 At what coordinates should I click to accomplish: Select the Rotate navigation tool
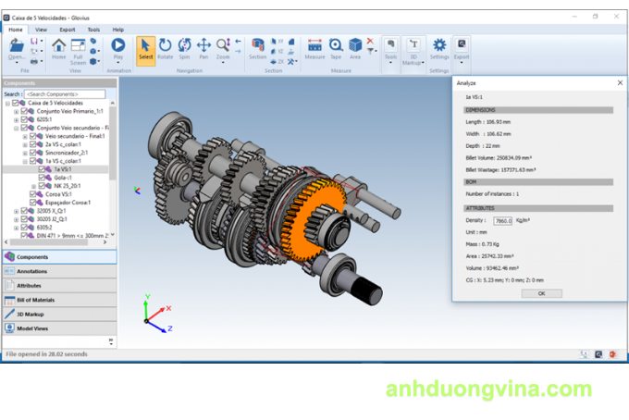(166, 48)
